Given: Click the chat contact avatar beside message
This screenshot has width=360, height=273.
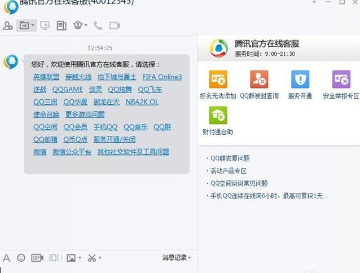Looking at the screenshot, I should [11, 61].
